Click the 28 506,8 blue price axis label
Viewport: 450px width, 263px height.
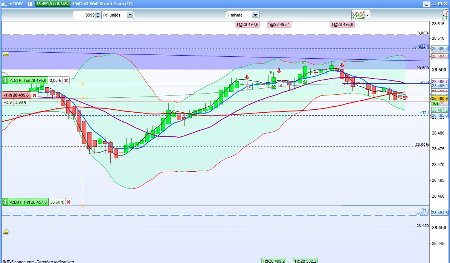440,49
